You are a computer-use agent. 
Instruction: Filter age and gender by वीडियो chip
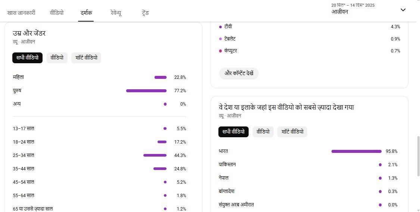click(x=57, y=58)
